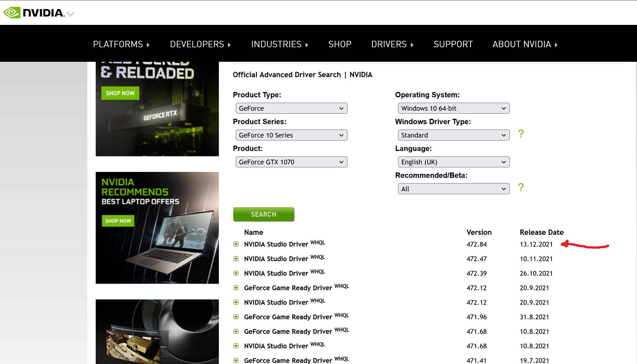Expand the Studio Driver 472.47 row
This screenshot has height=364, width=637.
(236, 259)
